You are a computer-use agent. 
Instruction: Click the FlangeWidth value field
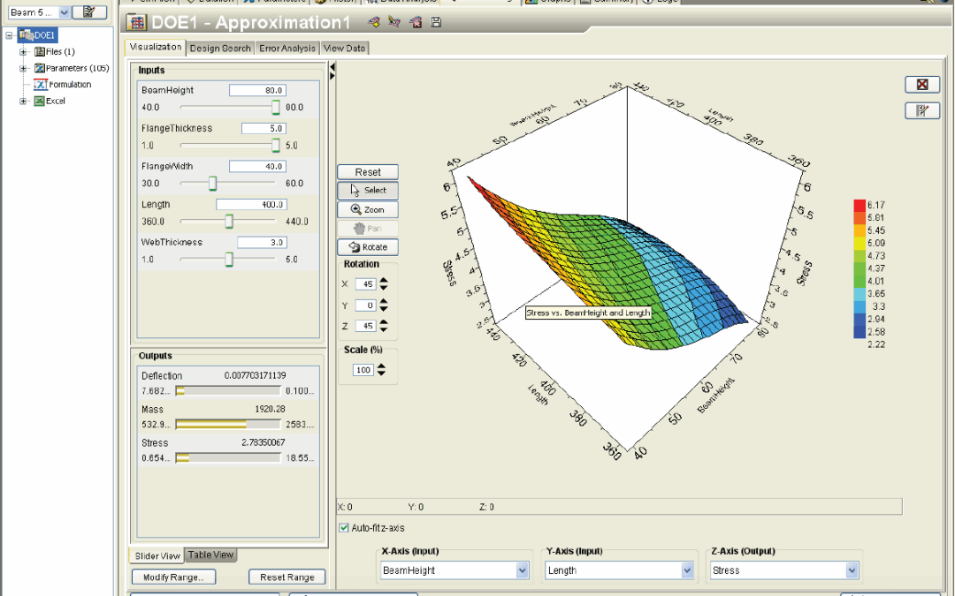(x=257, y=166)
